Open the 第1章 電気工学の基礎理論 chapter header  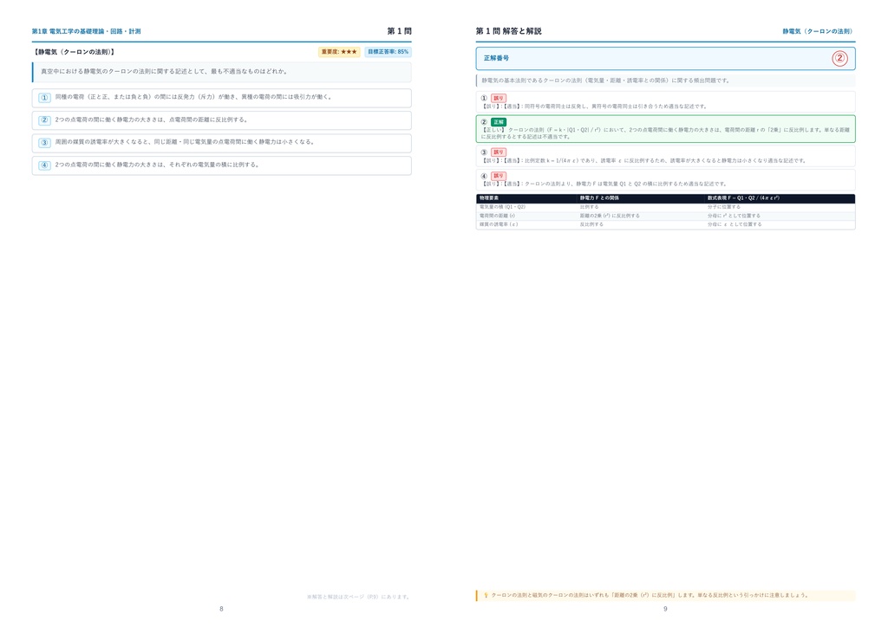tap(86, 32)
